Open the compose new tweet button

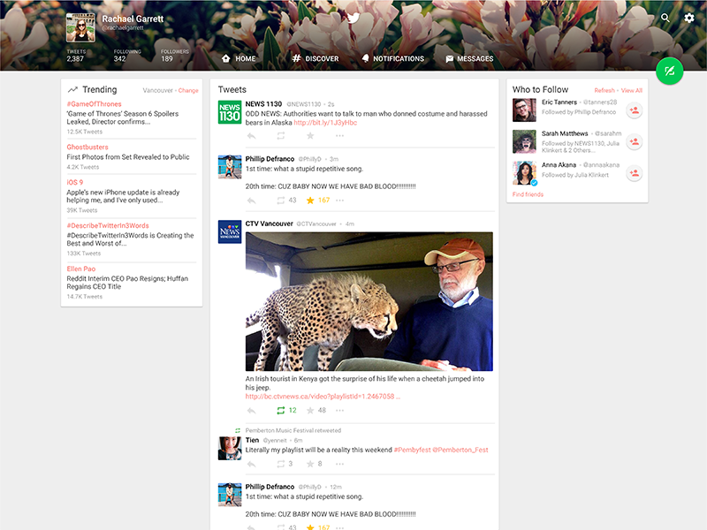point(671,72)
